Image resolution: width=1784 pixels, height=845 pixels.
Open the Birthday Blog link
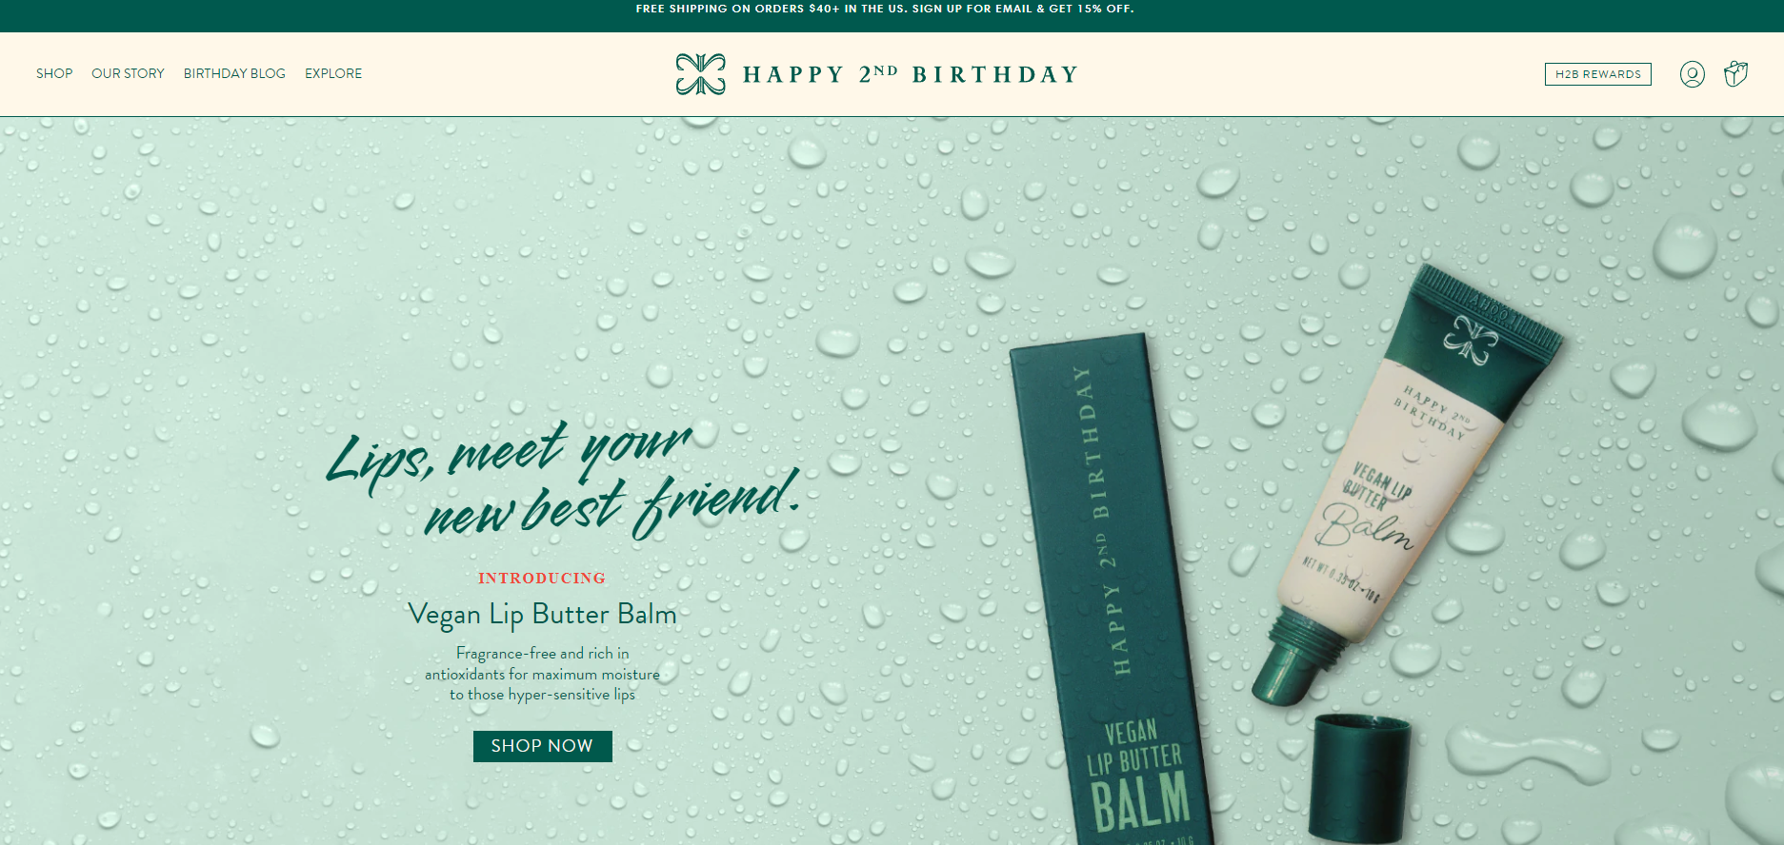coord(234,73)
